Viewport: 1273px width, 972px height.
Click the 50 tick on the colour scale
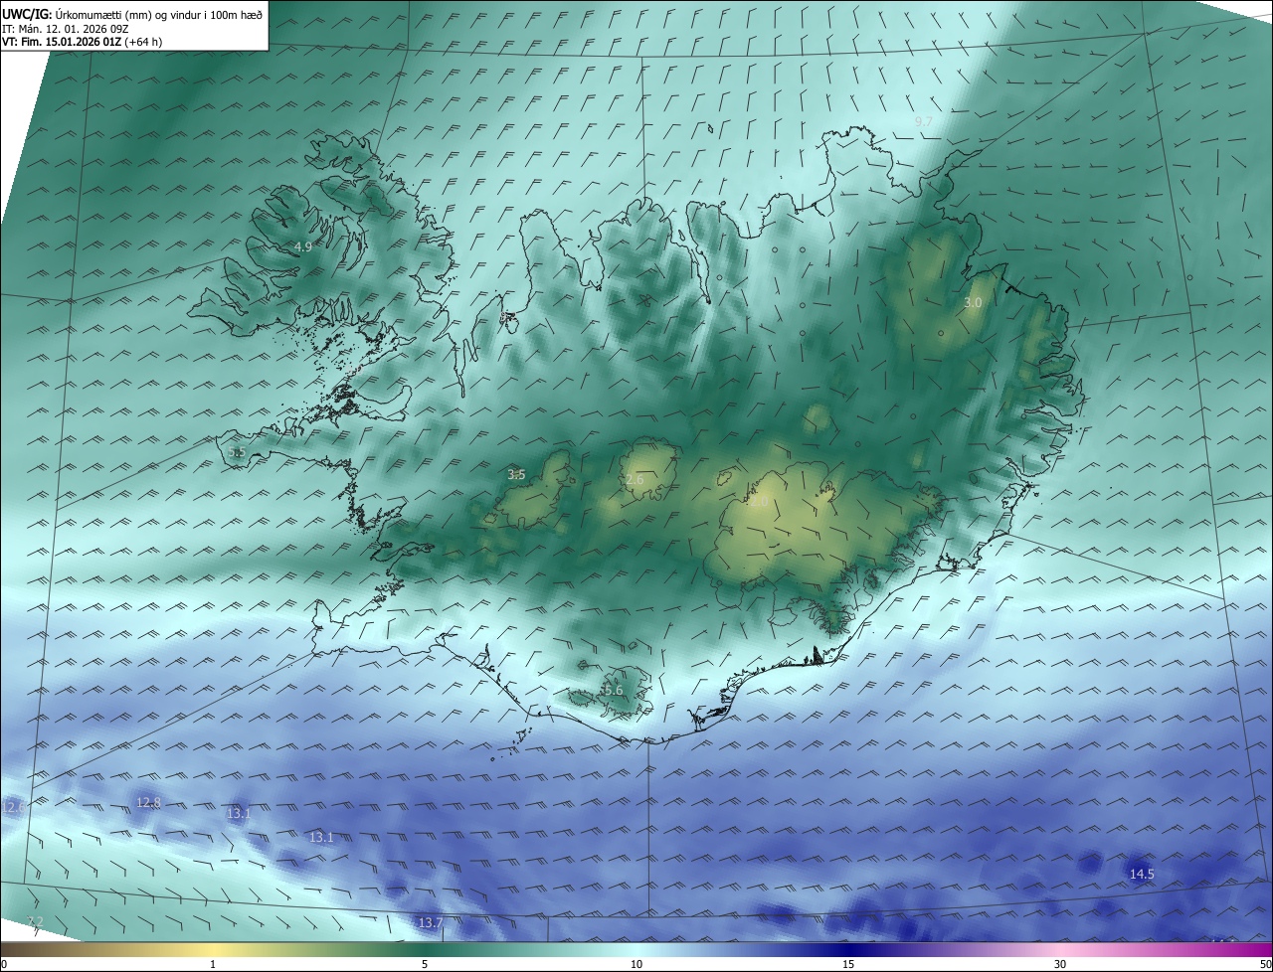pos(1265,964)
